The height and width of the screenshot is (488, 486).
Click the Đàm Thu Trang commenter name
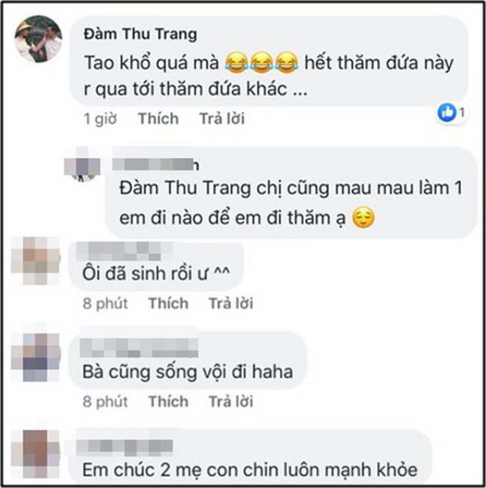click(141, 34)
